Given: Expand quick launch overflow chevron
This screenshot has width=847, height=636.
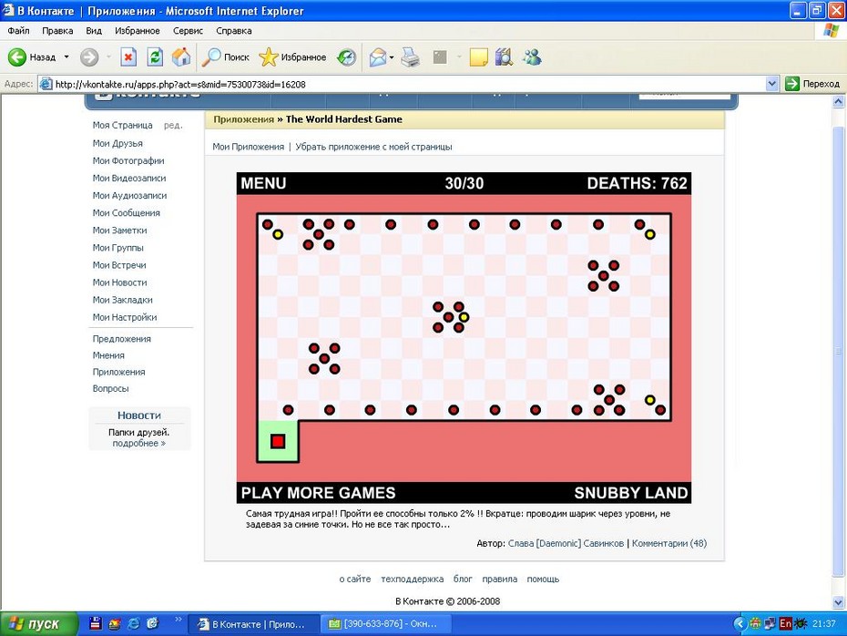Looking at the screenshot, I should coord(178,620).
